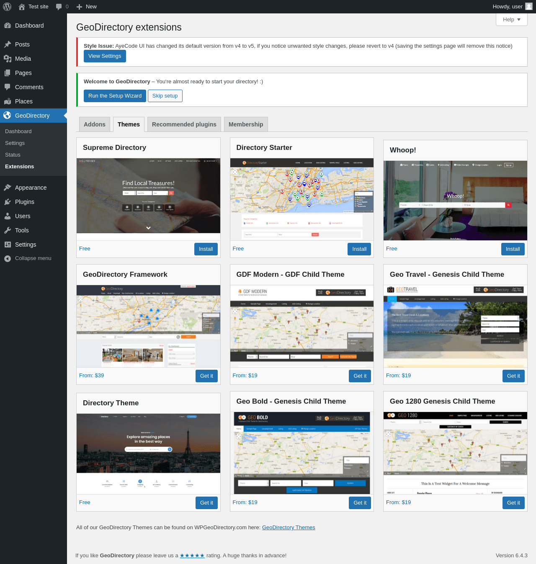Click the Places icon in sidebar
The height and width of the screenshot is (564, 536).
[8, 101]
